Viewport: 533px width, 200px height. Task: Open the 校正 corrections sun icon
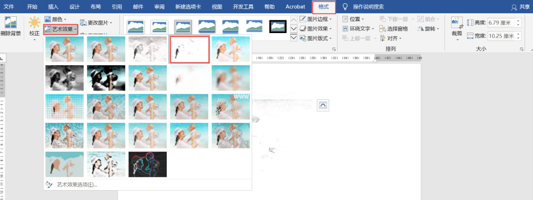click(x=35, y=22)
